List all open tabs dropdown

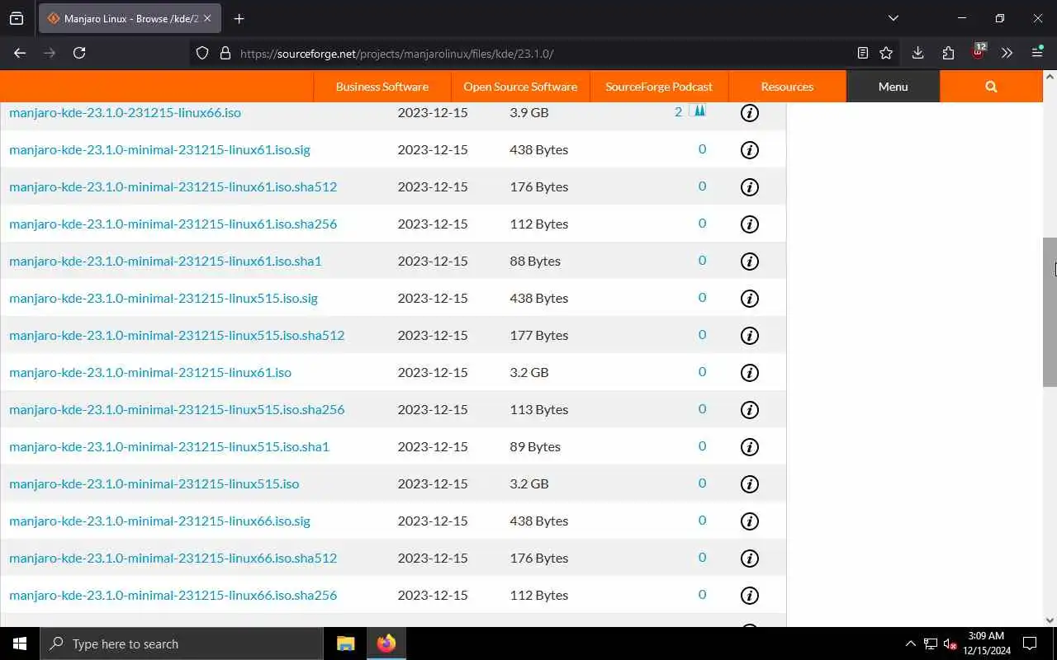pos(893,18)
